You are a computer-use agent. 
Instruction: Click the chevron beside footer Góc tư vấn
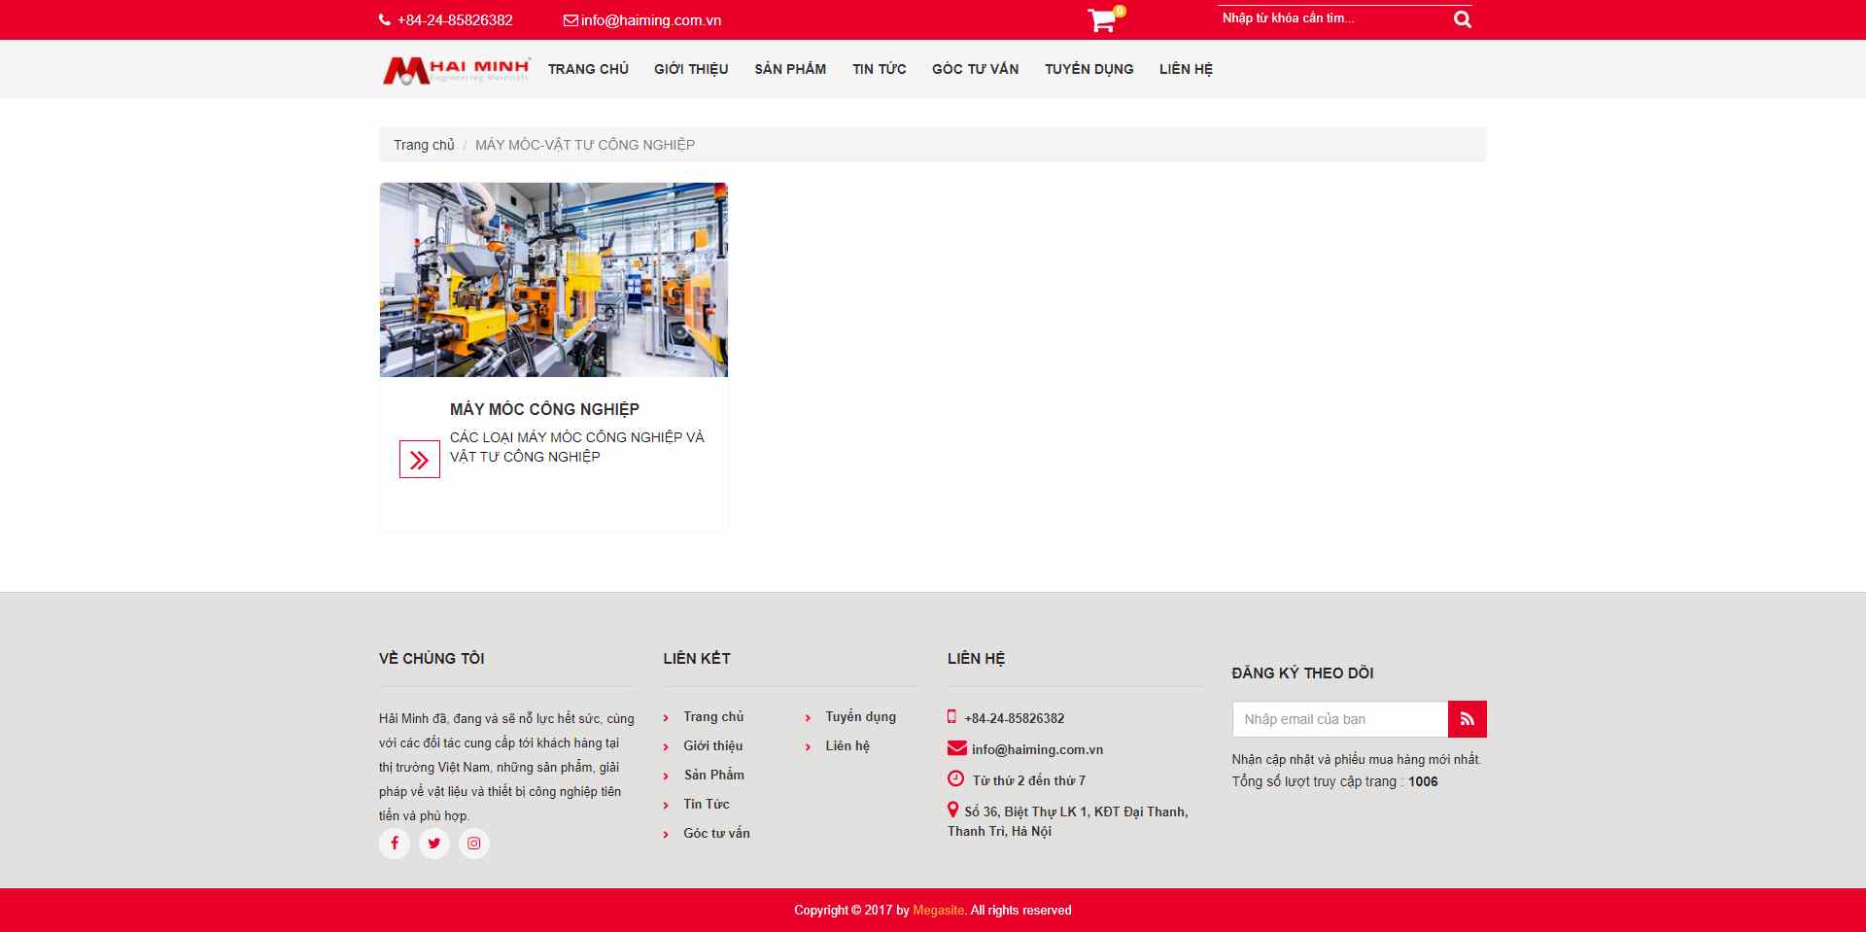tap(666, 835)
